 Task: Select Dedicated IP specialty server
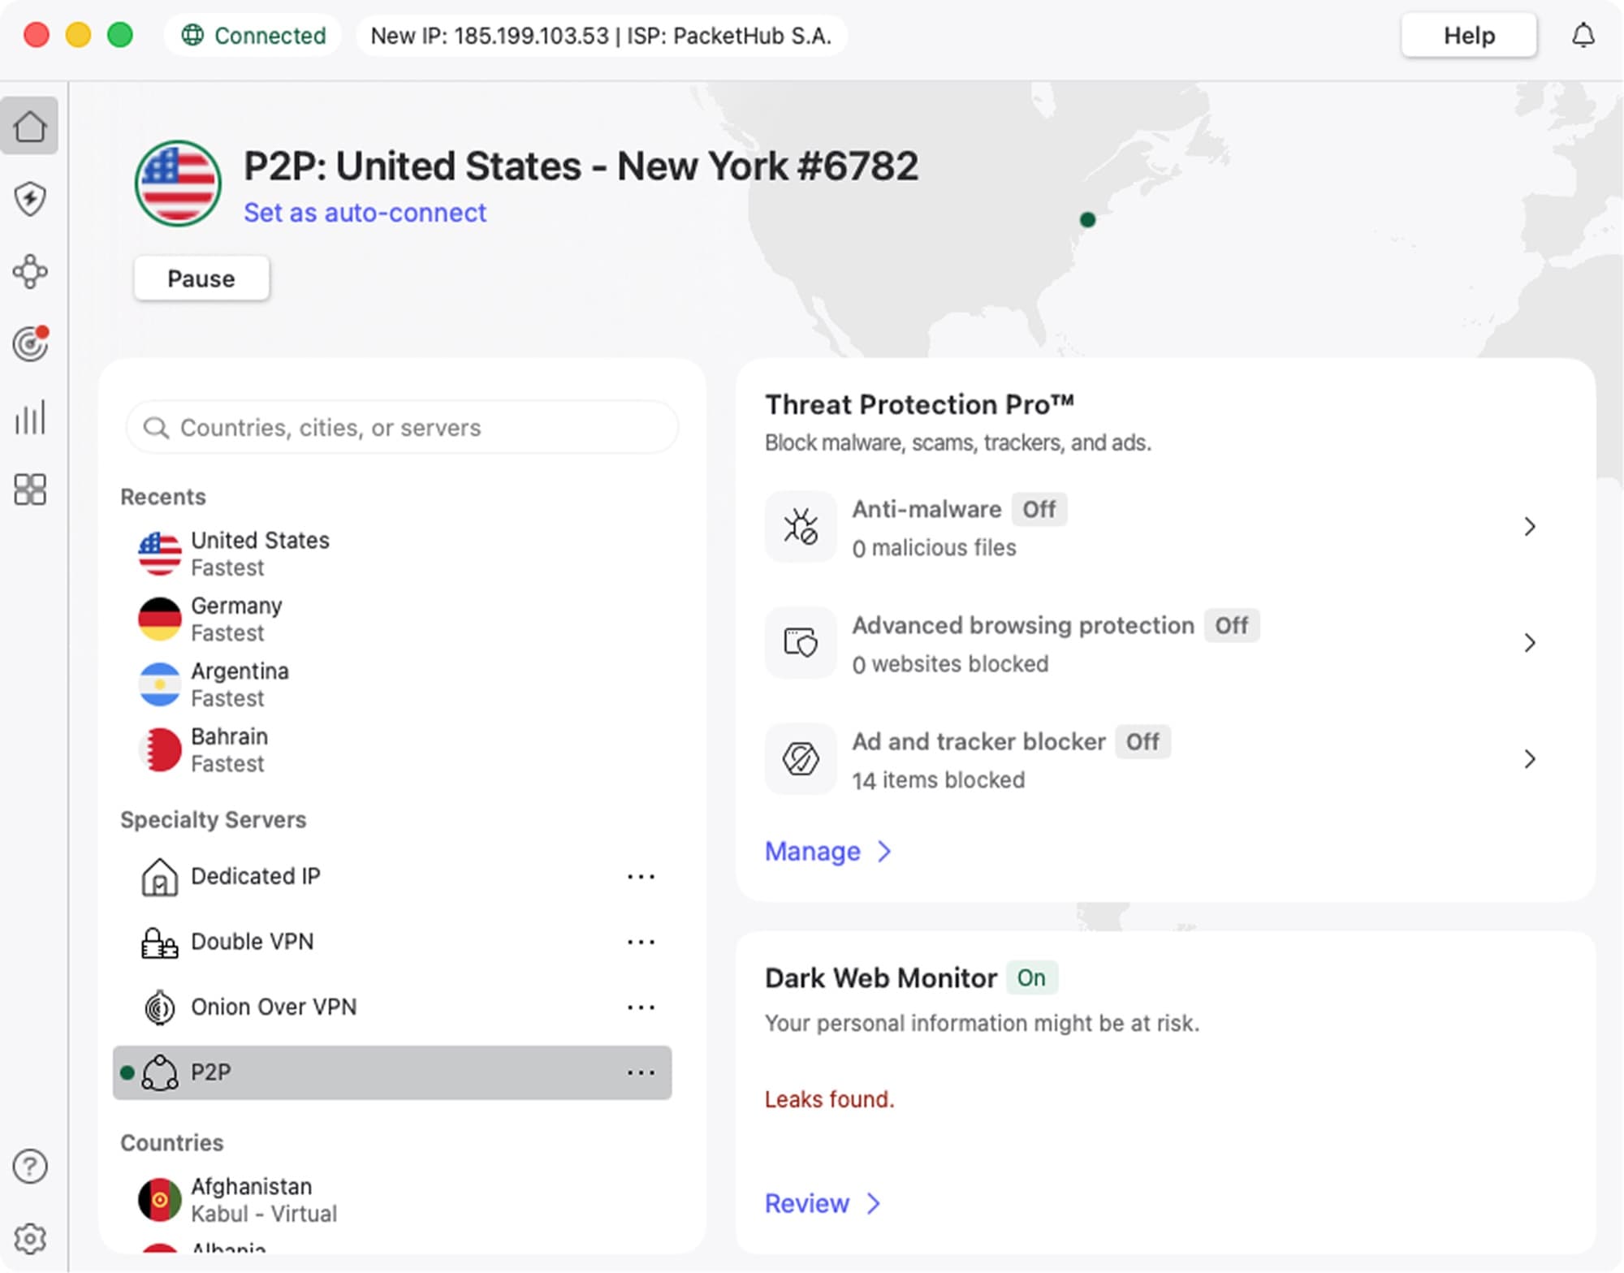[392, 877]
